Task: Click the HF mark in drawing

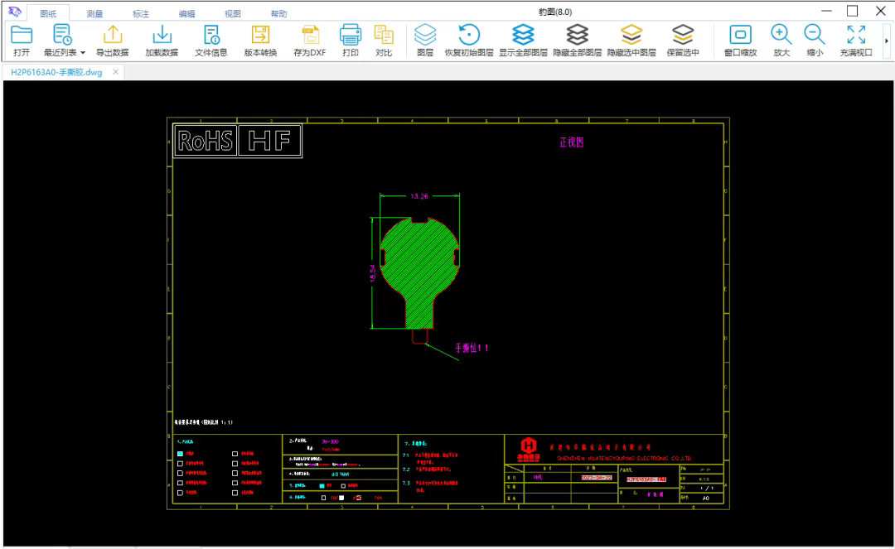Action: (268, 140)
